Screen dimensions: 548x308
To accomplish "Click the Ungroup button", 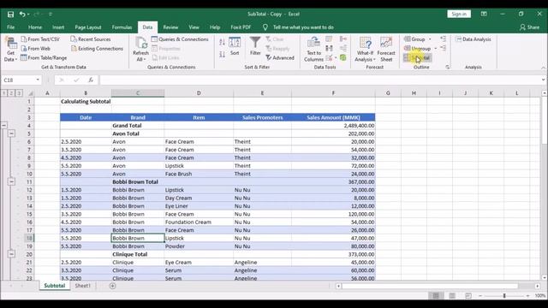I will coord(418,49).
